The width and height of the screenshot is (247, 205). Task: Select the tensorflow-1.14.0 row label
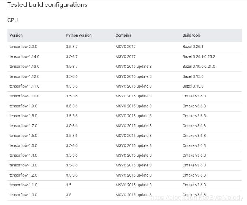24,56
